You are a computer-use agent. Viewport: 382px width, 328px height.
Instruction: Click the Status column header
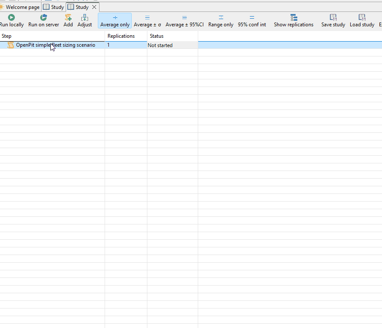coord(172,36)
